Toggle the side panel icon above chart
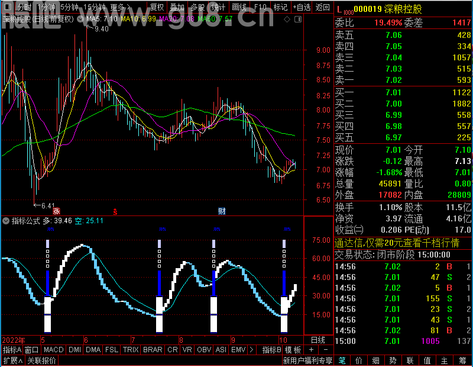 click(298, 20)
